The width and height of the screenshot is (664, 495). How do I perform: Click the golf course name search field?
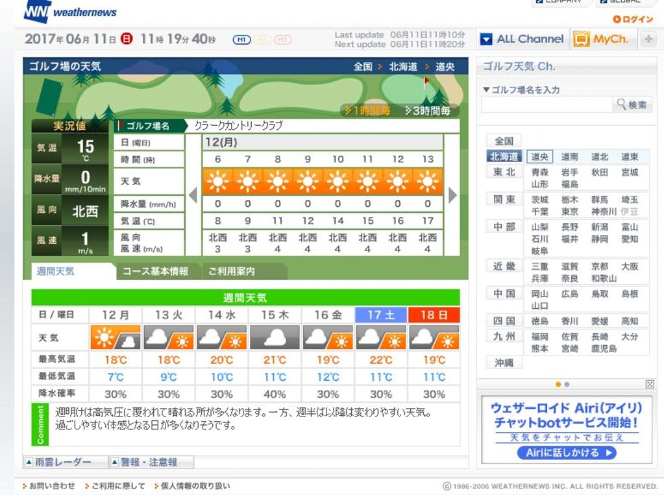pyautogui.click(x=547, y=104)
